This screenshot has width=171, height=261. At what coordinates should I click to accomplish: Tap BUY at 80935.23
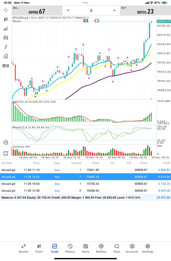(145, 11)
